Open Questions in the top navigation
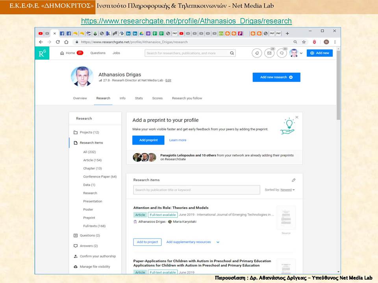This screenshot has width=378, height=283. [x=98, y=53]
